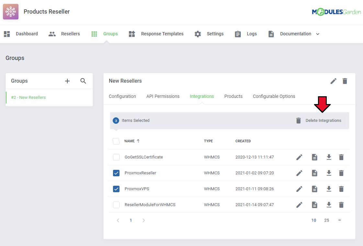Click the TYPE column header

[x=208, y=141]
